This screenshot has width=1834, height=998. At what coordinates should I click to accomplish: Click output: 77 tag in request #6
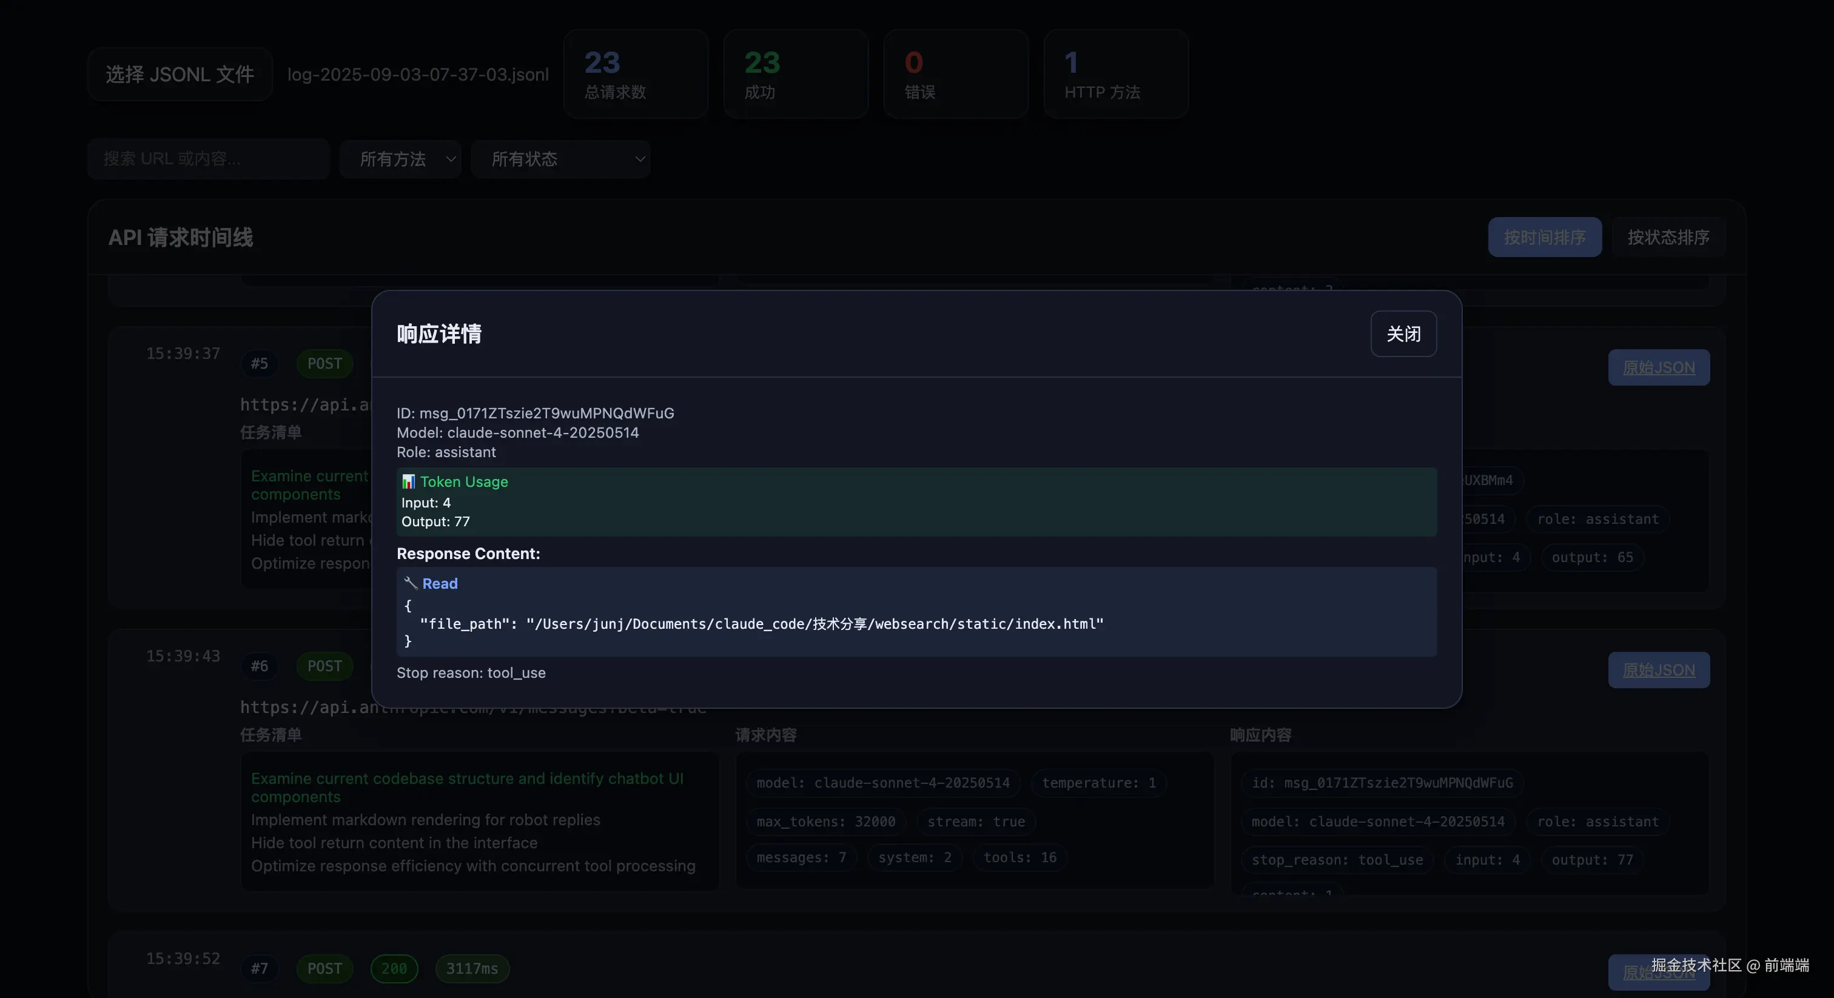pyautogui.click(x=1592, y=860)
